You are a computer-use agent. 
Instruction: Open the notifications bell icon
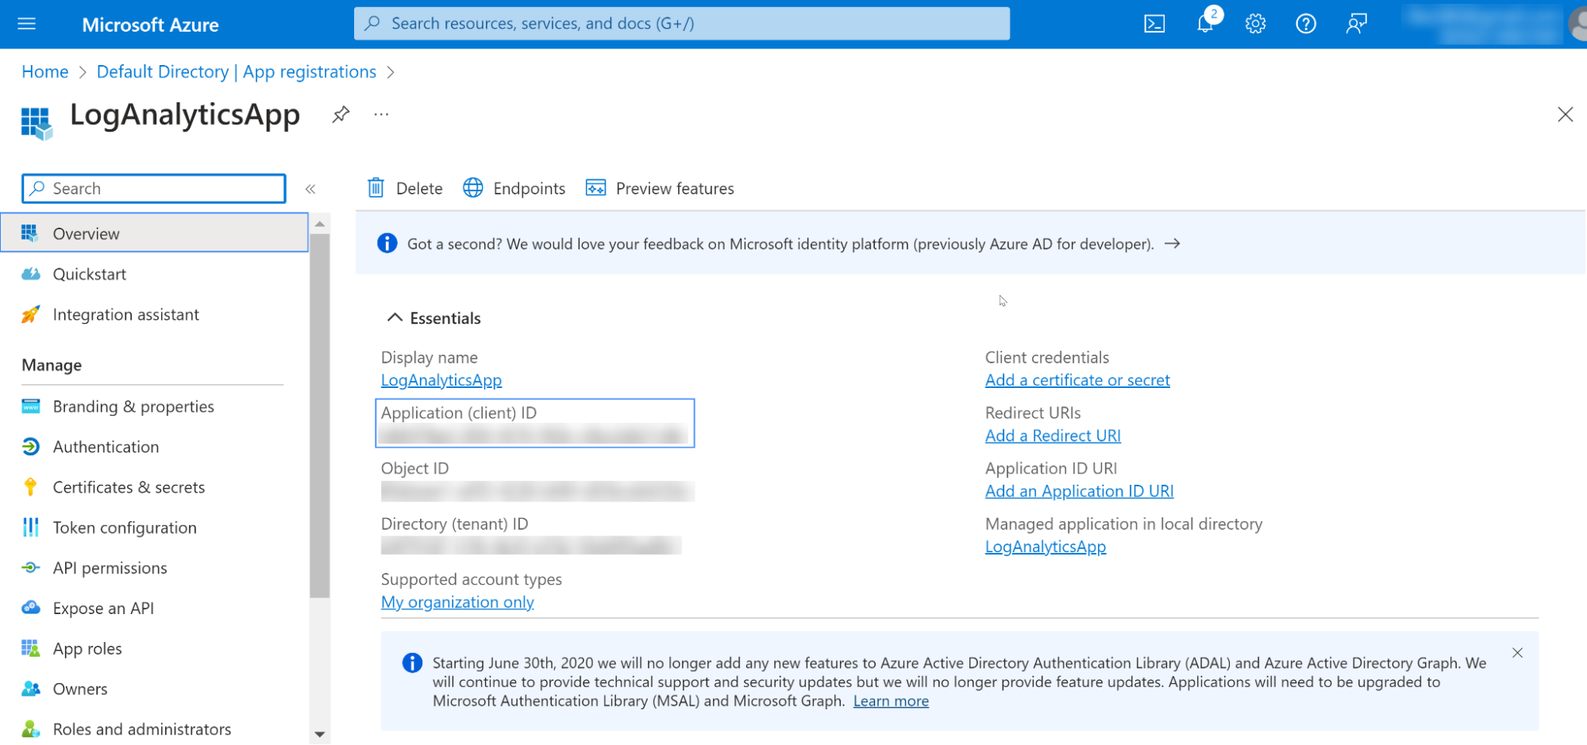tap(1205, 24)
